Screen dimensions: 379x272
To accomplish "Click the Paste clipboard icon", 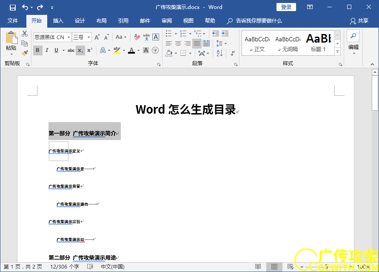I will (x=11, y=38).
